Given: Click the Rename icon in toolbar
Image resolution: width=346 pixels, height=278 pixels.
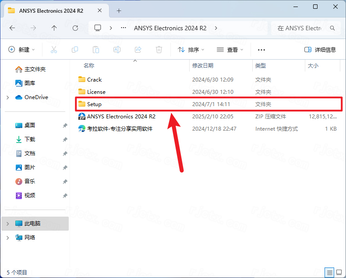Looking at the screenshot, I should pos(117,50).
